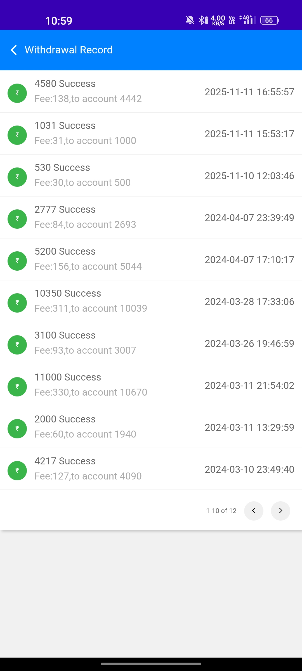Tap the home gesture bar at bottom

151,664
